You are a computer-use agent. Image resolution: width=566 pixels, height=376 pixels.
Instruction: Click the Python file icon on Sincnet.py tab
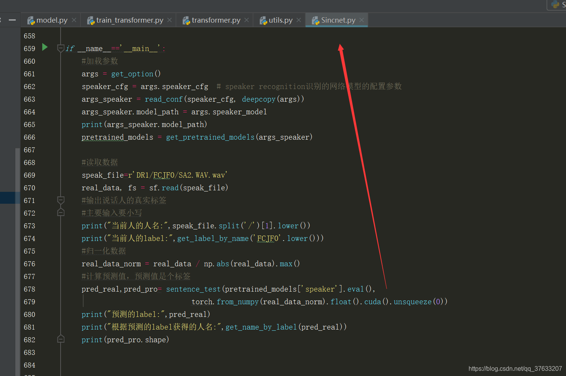click(315, 21)
